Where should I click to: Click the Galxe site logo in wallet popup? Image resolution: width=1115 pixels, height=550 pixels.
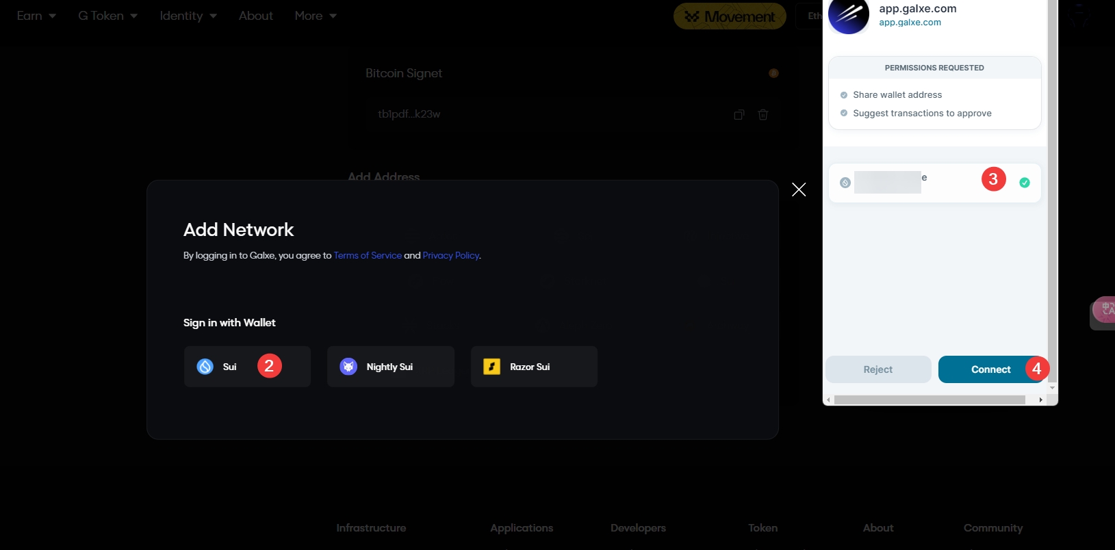(x=849, y=15)
